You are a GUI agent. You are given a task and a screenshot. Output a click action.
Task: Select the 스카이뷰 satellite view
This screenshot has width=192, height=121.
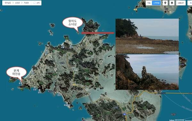tap(156, 3)
